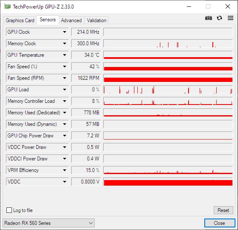Click the Fan Speed (%) history graph
The width and height of the screenshot is (238, 230).
click(168, 67)
